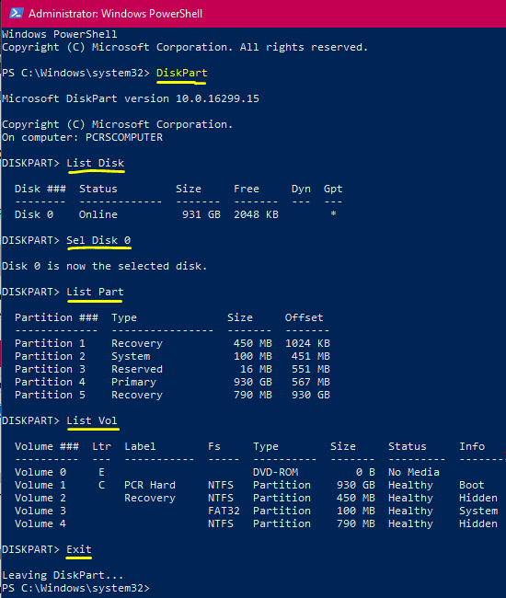The height and width of the screenshot is (598, 506).
Task: Click the Administrator: Windows PowerShell window title
Action: pos(115,14)
